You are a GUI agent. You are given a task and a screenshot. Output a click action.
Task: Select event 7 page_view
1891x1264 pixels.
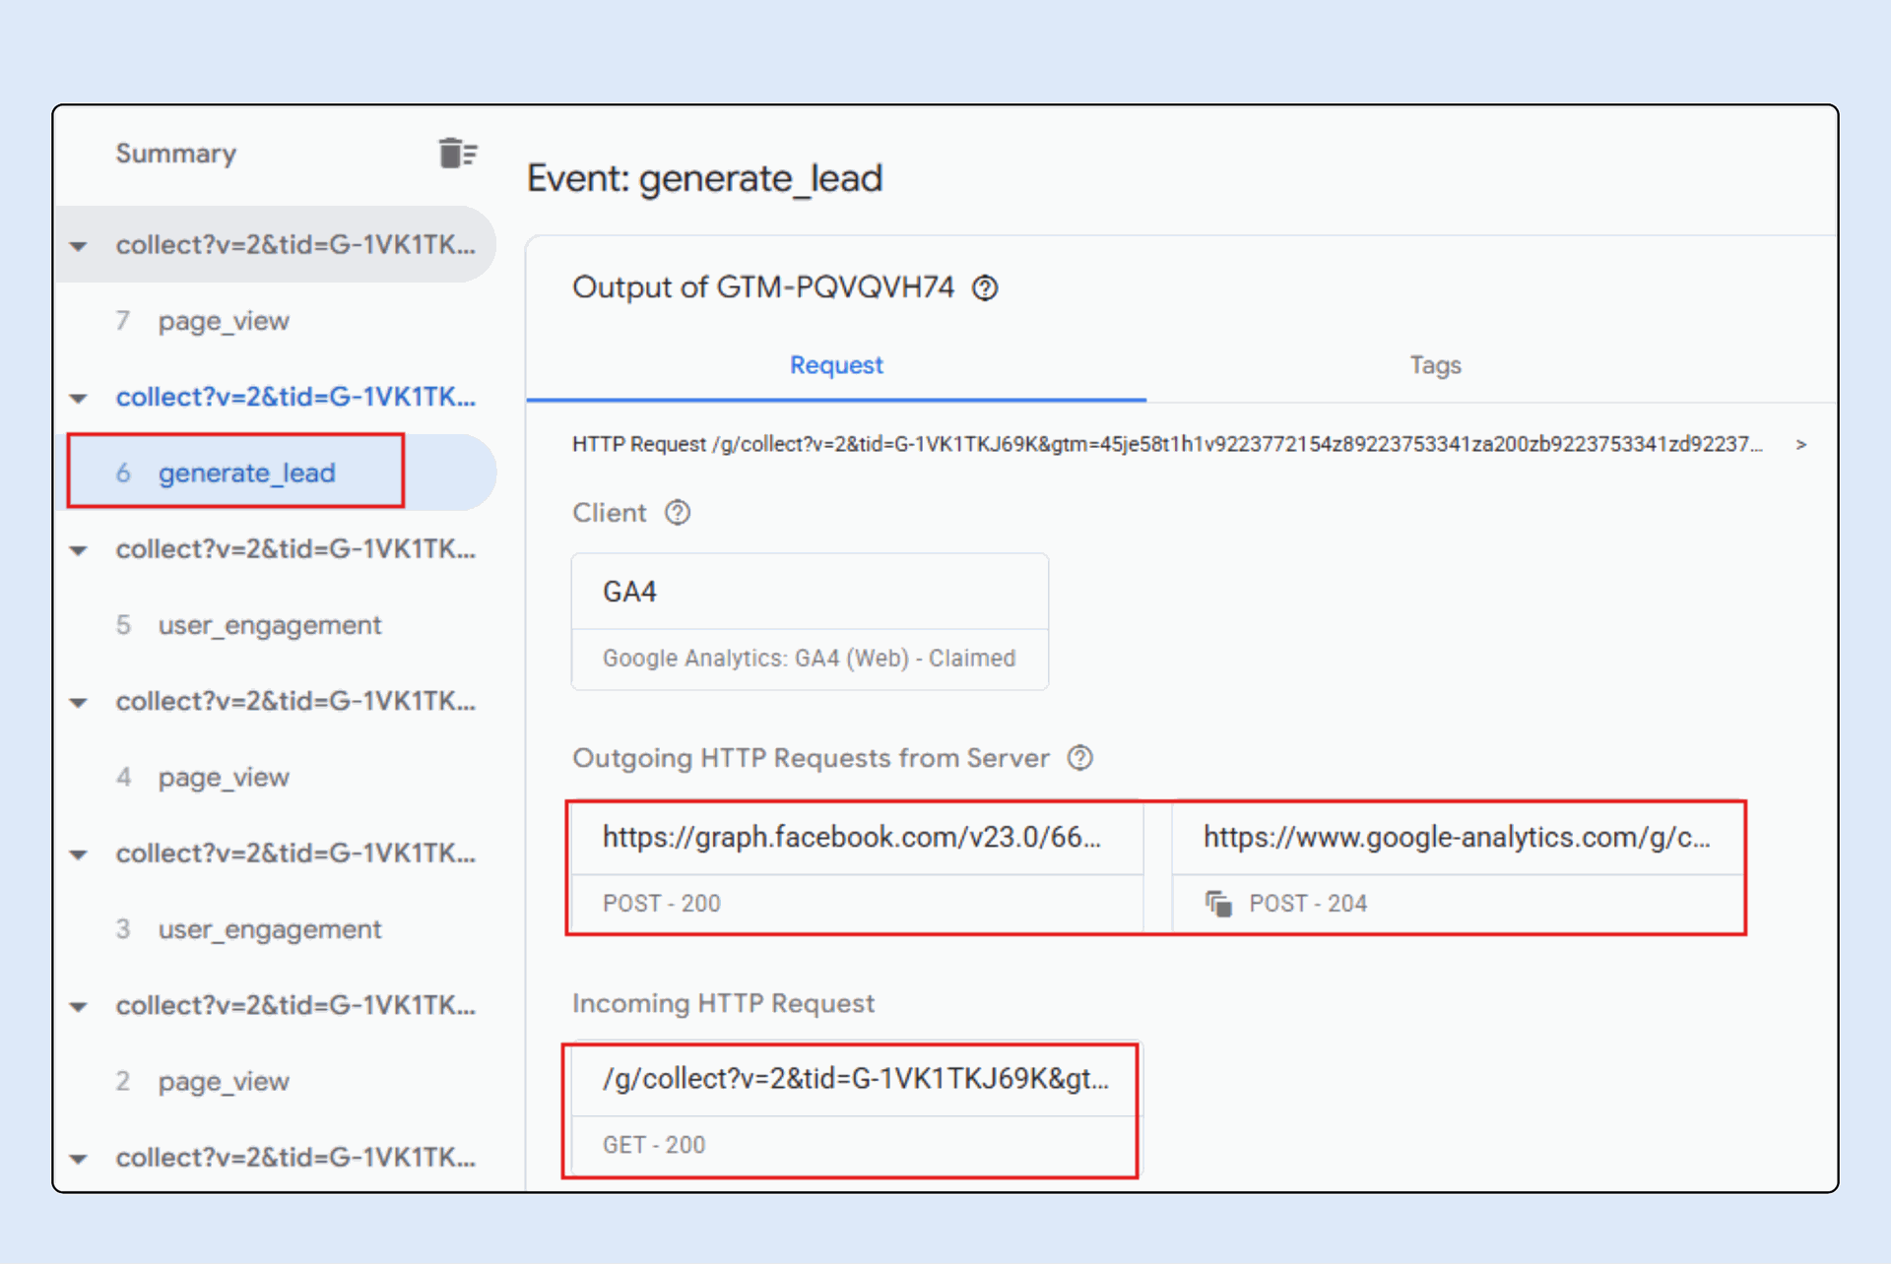[224, 321]
